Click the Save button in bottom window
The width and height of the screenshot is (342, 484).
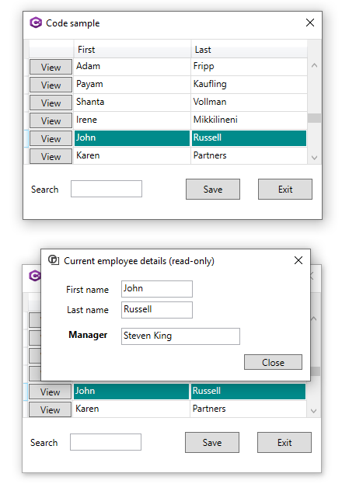click(212, 442)
